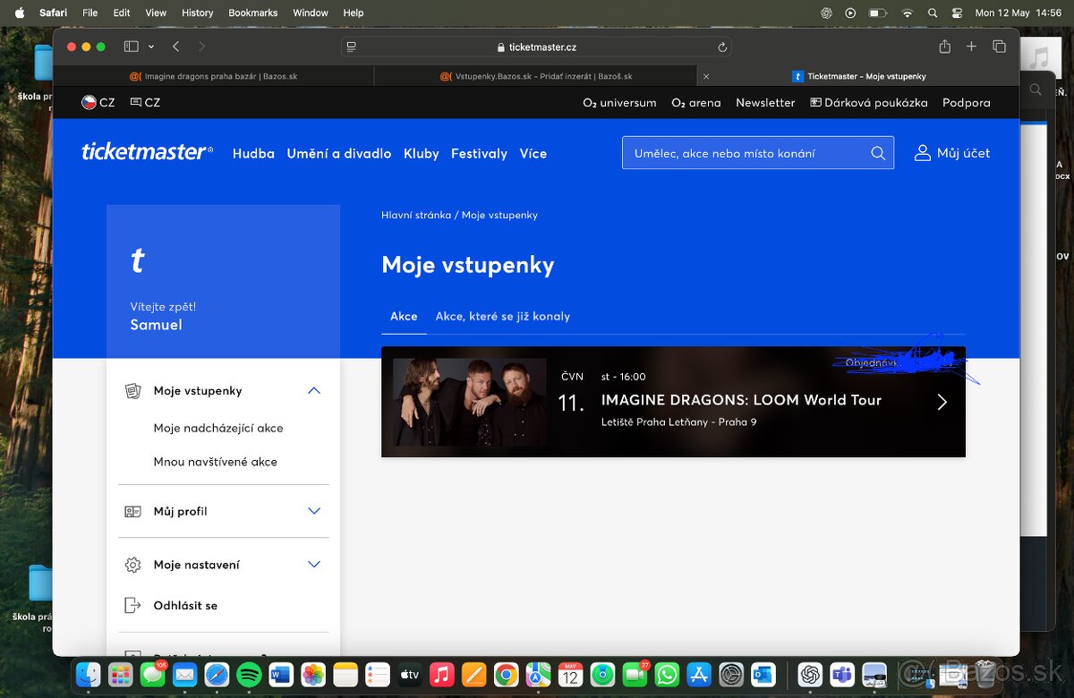
Task: Click Hlavní stránka breadcrumb link
Action: pos(416,215)
